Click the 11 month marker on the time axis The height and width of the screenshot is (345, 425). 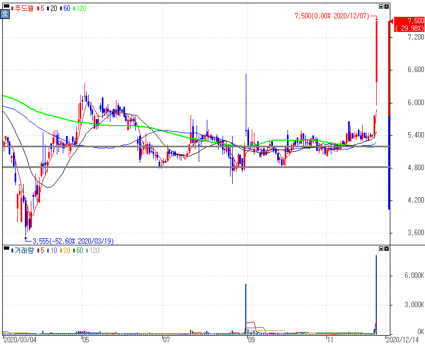[330, 340]
